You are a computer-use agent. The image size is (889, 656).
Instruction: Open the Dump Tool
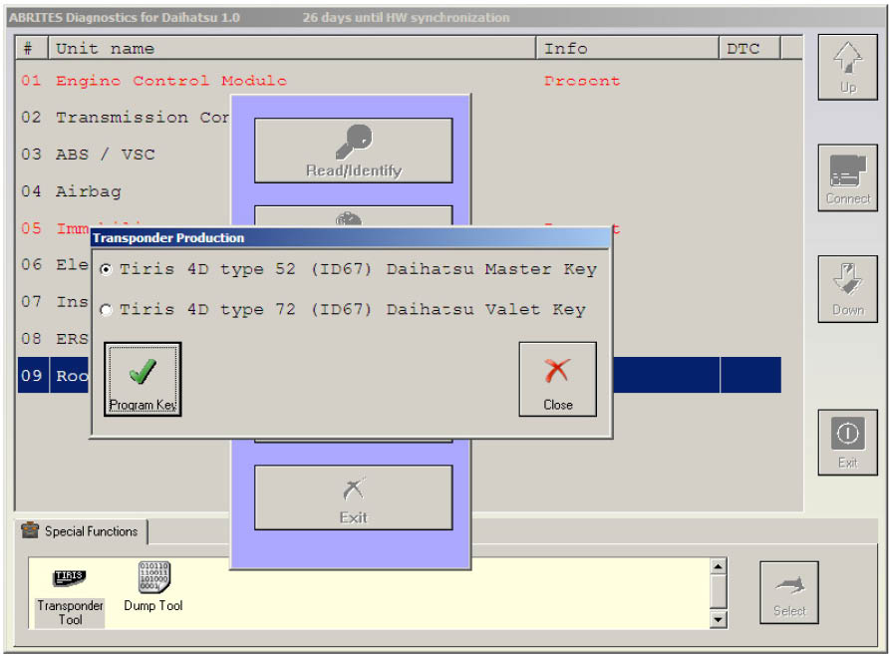pos(153,586)
